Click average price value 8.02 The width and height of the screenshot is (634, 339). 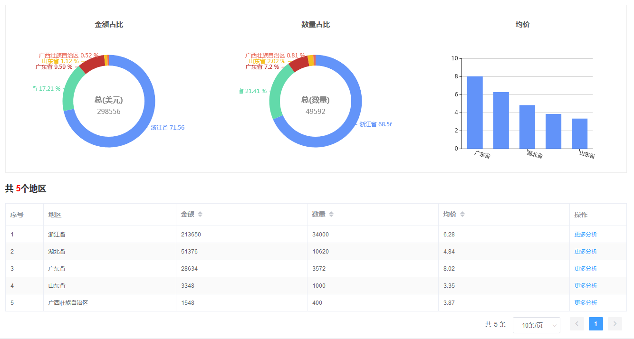pyautogui.click(x=449, y=269)
